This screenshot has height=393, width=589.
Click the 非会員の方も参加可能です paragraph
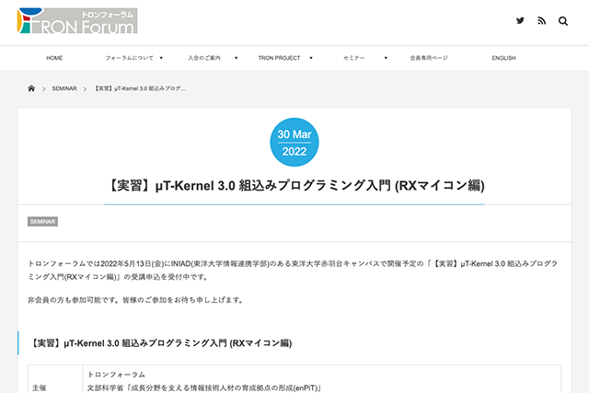tap(137, 300)
